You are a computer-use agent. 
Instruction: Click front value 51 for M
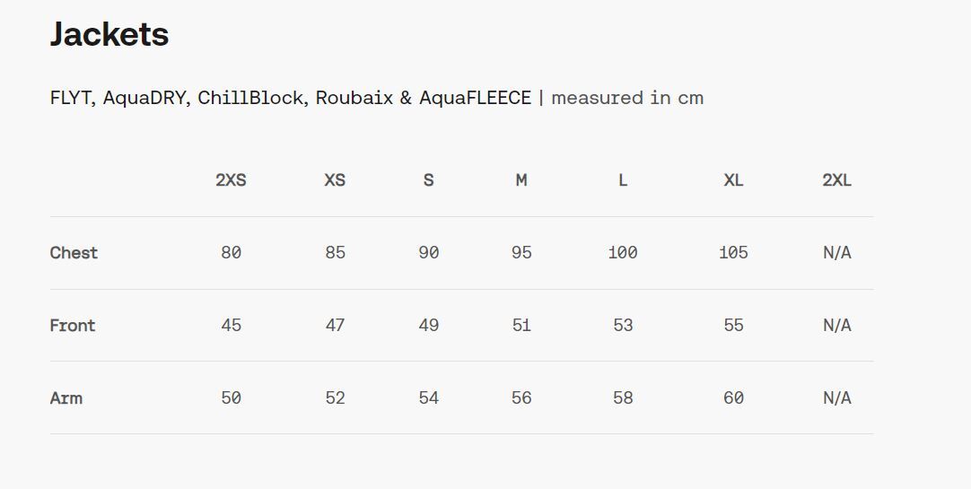point(521,326)
